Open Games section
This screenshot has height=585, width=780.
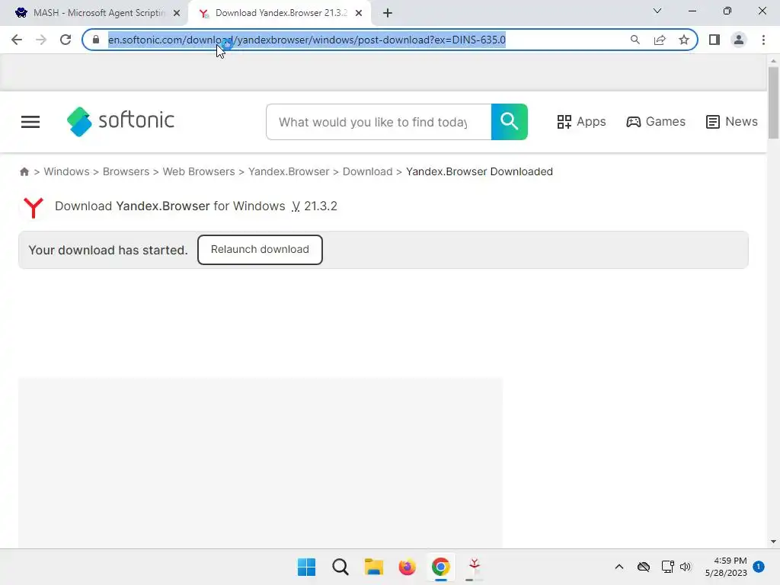click(656, 122)
